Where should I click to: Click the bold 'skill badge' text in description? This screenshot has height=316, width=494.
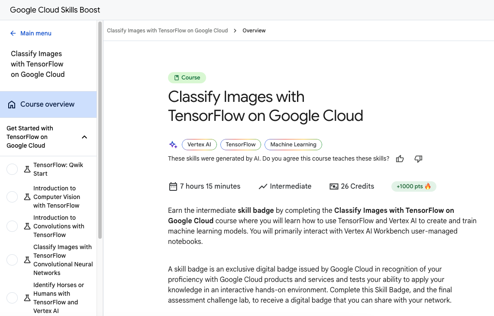255,211
